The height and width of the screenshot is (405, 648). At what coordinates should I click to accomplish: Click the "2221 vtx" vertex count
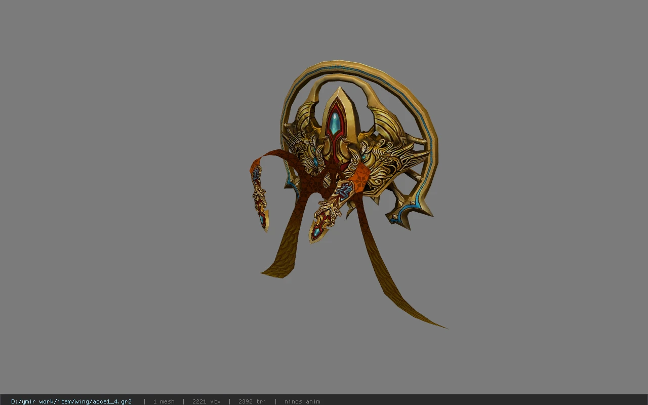tap(207, 401)
